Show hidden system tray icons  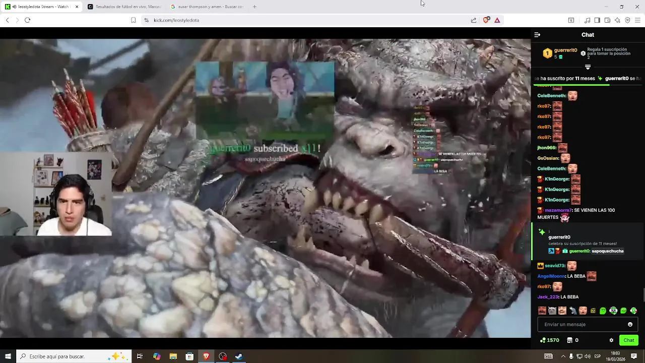point(563,356)
